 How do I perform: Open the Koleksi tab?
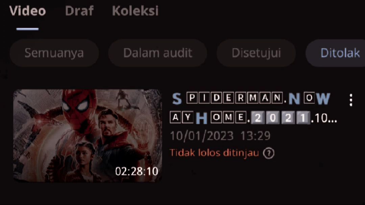(135, 11)
